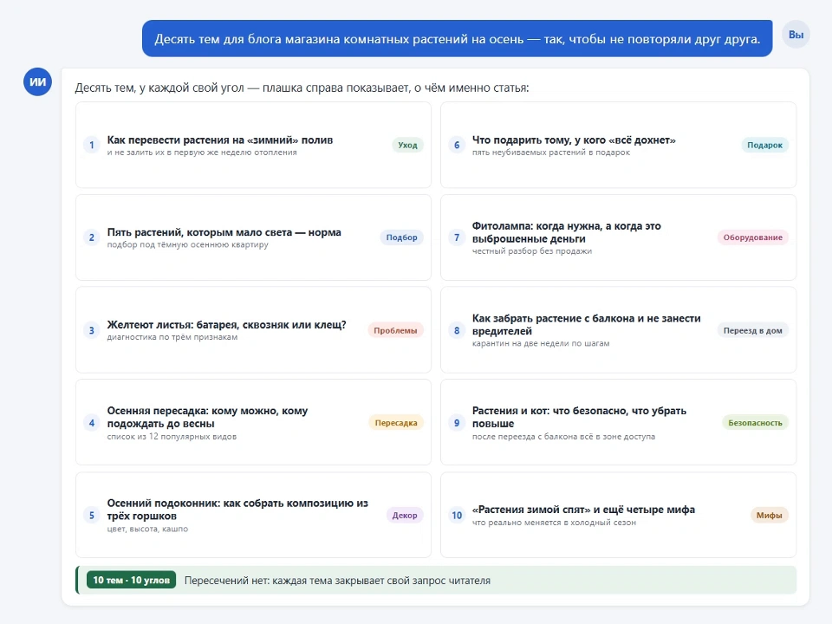The image size is (832, 624).
Task: Click the Мифы tag
Action: pyautogui.click(x=770, y=515)
